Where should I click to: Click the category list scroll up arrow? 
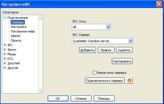[x=40, y=18]
